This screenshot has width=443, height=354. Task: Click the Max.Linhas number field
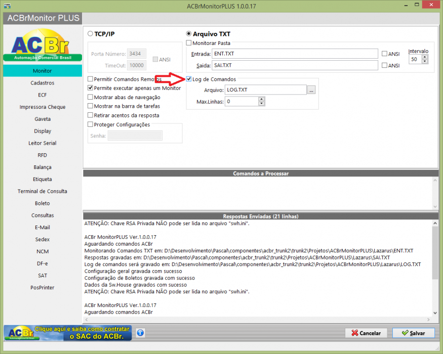[241, 101]
